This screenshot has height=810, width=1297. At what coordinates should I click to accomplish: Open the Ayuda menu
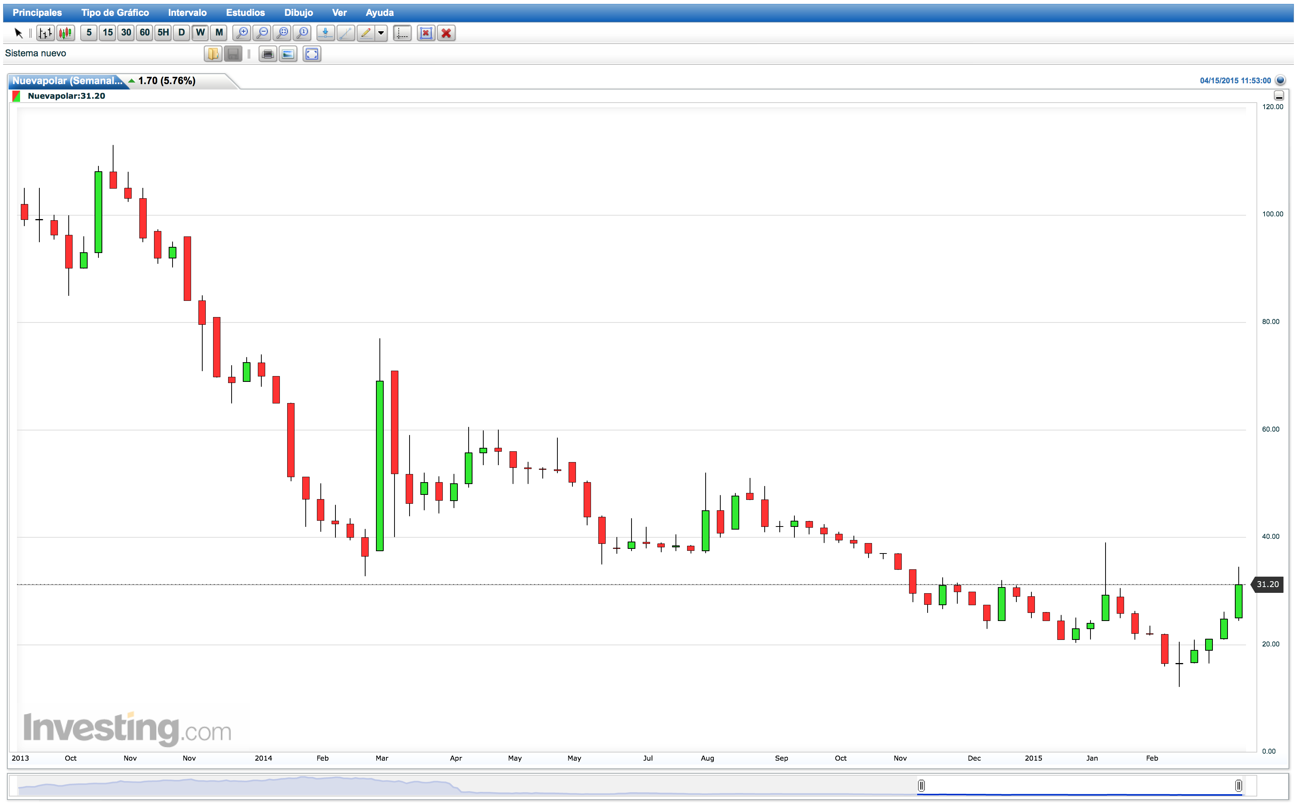pos(379,12)
